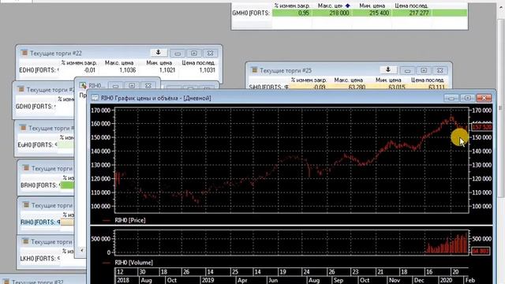This screenshot has height=284, width=505.
Task: Click the RIH0 [Price] legend label
Action: (x=129, y=220)
